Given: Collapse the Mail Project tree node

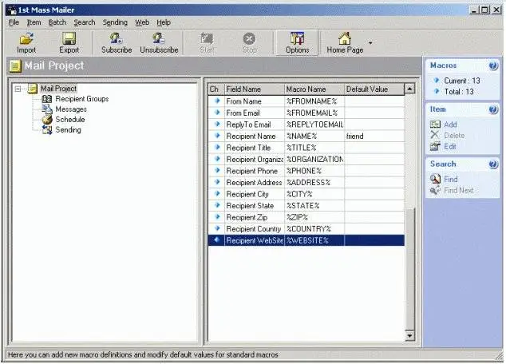Looking at the screenshot, I should 18,89.
